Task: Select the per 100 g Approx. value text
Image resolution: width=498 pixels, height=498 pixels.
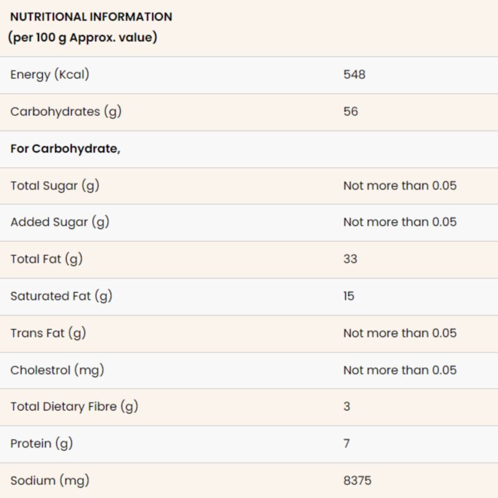Action: point(83,37)
